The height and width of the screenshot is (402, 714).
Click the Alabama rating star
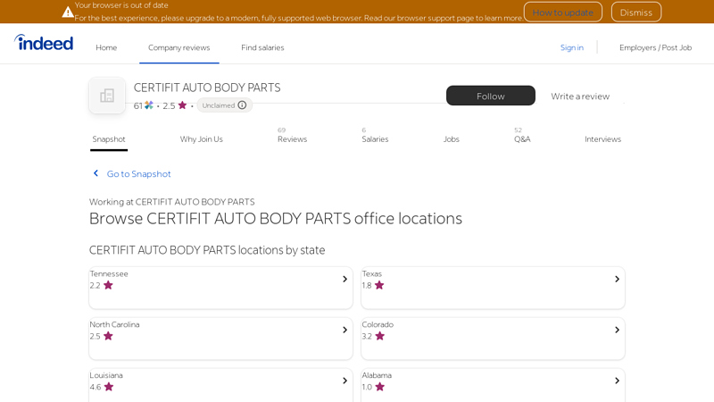(x=380, y=387)
